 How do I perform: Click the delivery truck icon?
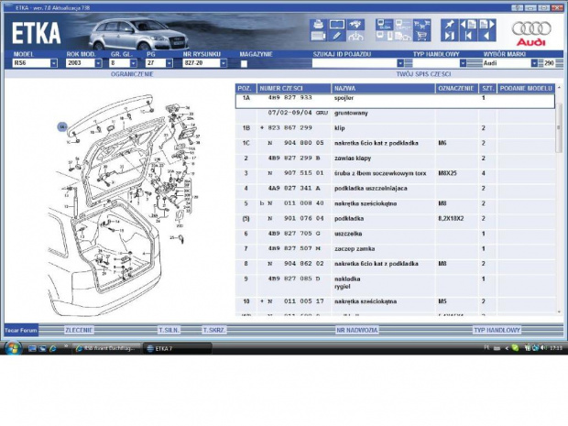[x=402, y=37]
